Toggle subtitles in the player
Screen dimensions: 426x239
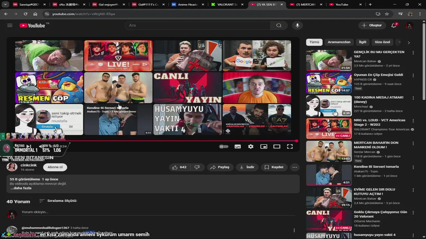pyautogui.click(x=238, y=146)
